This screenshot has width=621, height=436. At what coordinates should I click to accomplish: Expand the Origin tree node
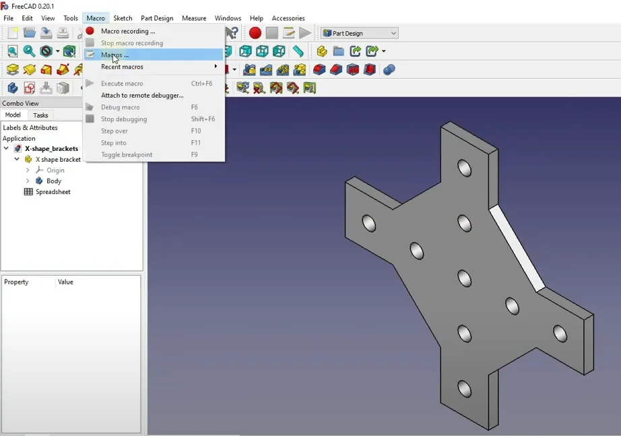[x=28, y=170]
